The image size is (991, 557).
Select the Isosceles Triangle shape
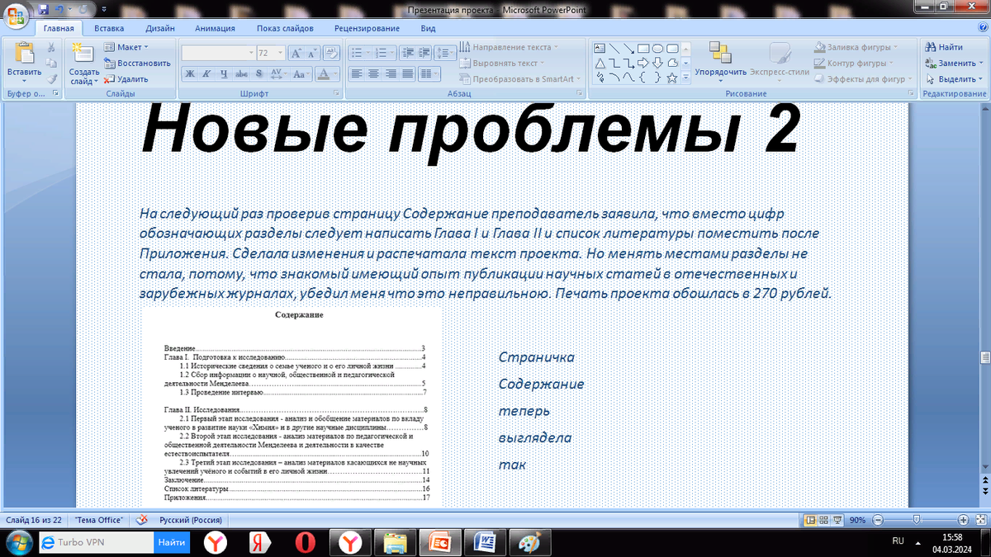point(600,63)
